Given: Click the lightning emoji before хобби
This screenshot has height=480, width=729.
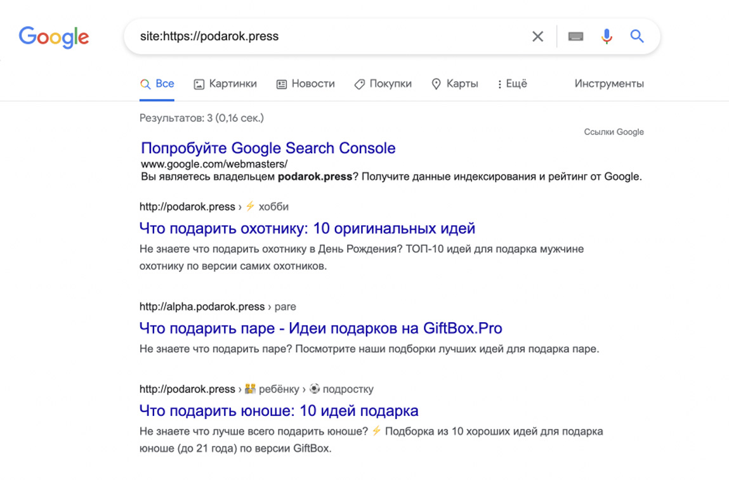Looking at the screenshot, I should (250, 206).
